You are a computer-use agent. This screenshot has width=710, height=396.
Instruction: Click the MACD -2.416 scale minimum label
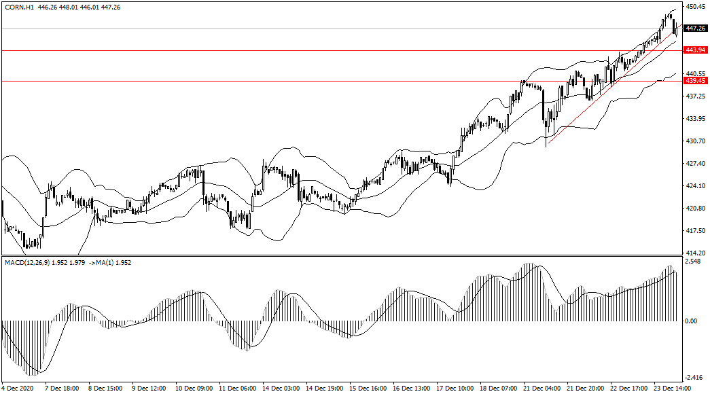point(692,379)
